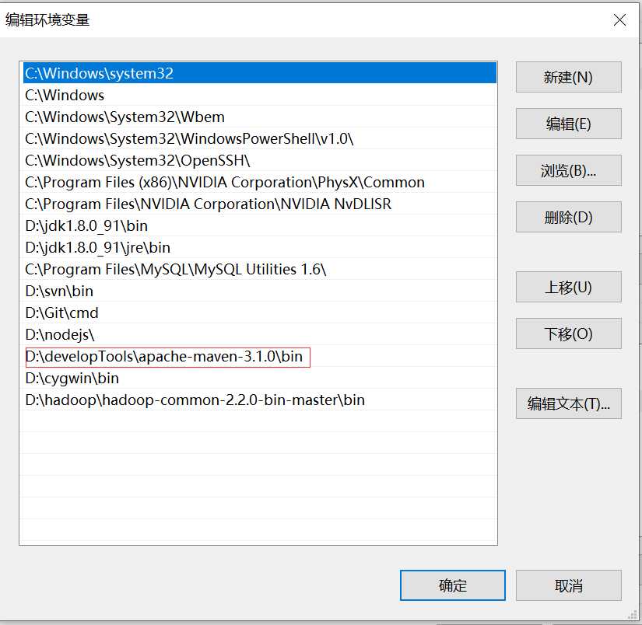The image size is (642, 625).
Task: Select the WindowsPowerShell\v1.0\ path
Action: 258,138
